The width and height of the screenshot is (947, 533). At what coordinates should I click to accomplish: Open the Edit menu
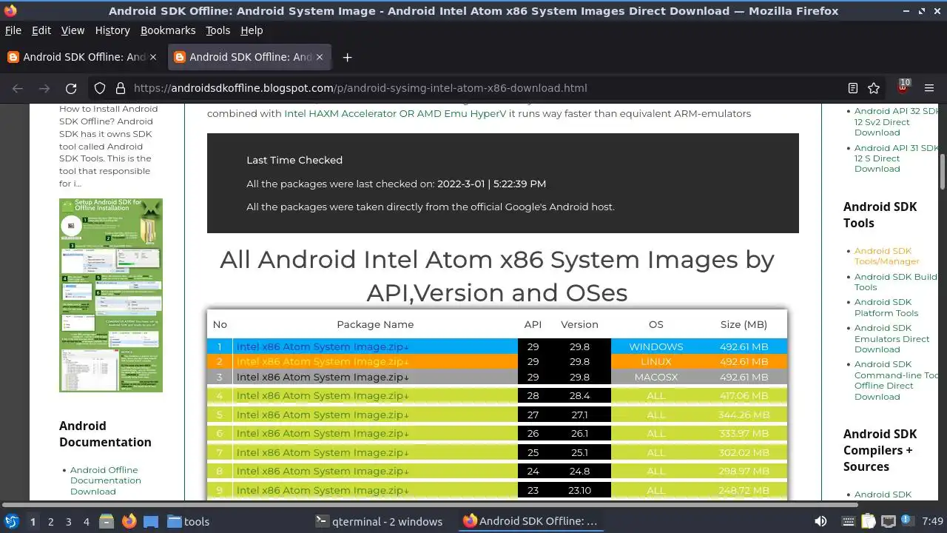(41, 30)
